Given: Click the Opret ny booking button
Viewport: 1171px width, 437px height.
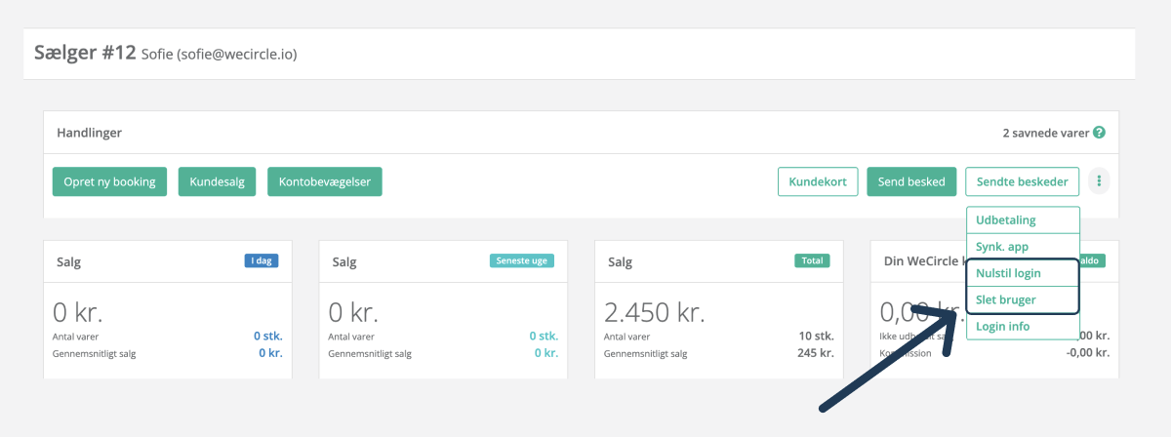Looking at the screenshot, I should coord(109,181).
